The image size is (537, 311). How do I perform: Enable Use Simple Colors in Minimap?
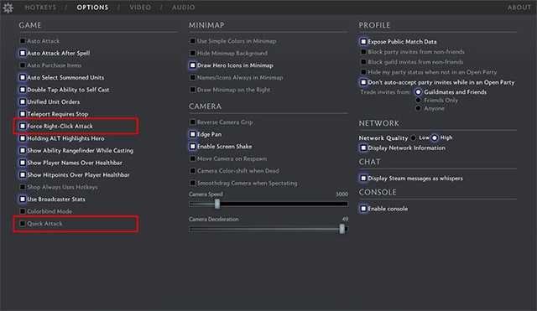click(x=192, y=41)
